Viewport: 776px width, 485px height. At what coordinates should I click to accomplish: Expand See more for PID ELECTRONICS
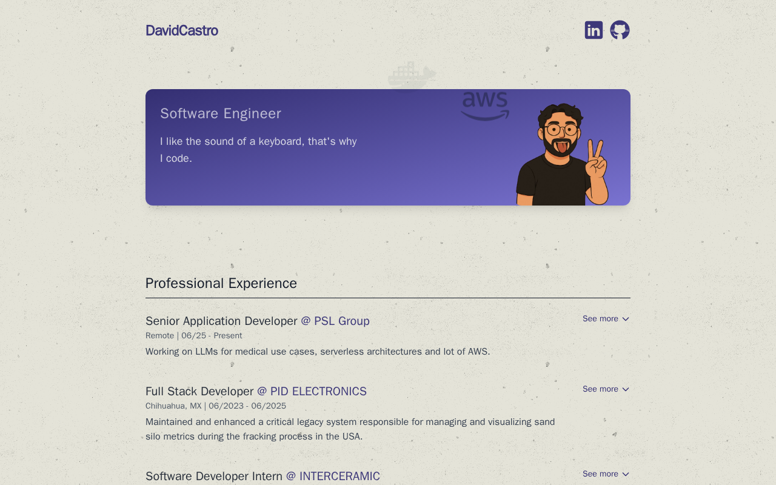[x=606, y=389]
